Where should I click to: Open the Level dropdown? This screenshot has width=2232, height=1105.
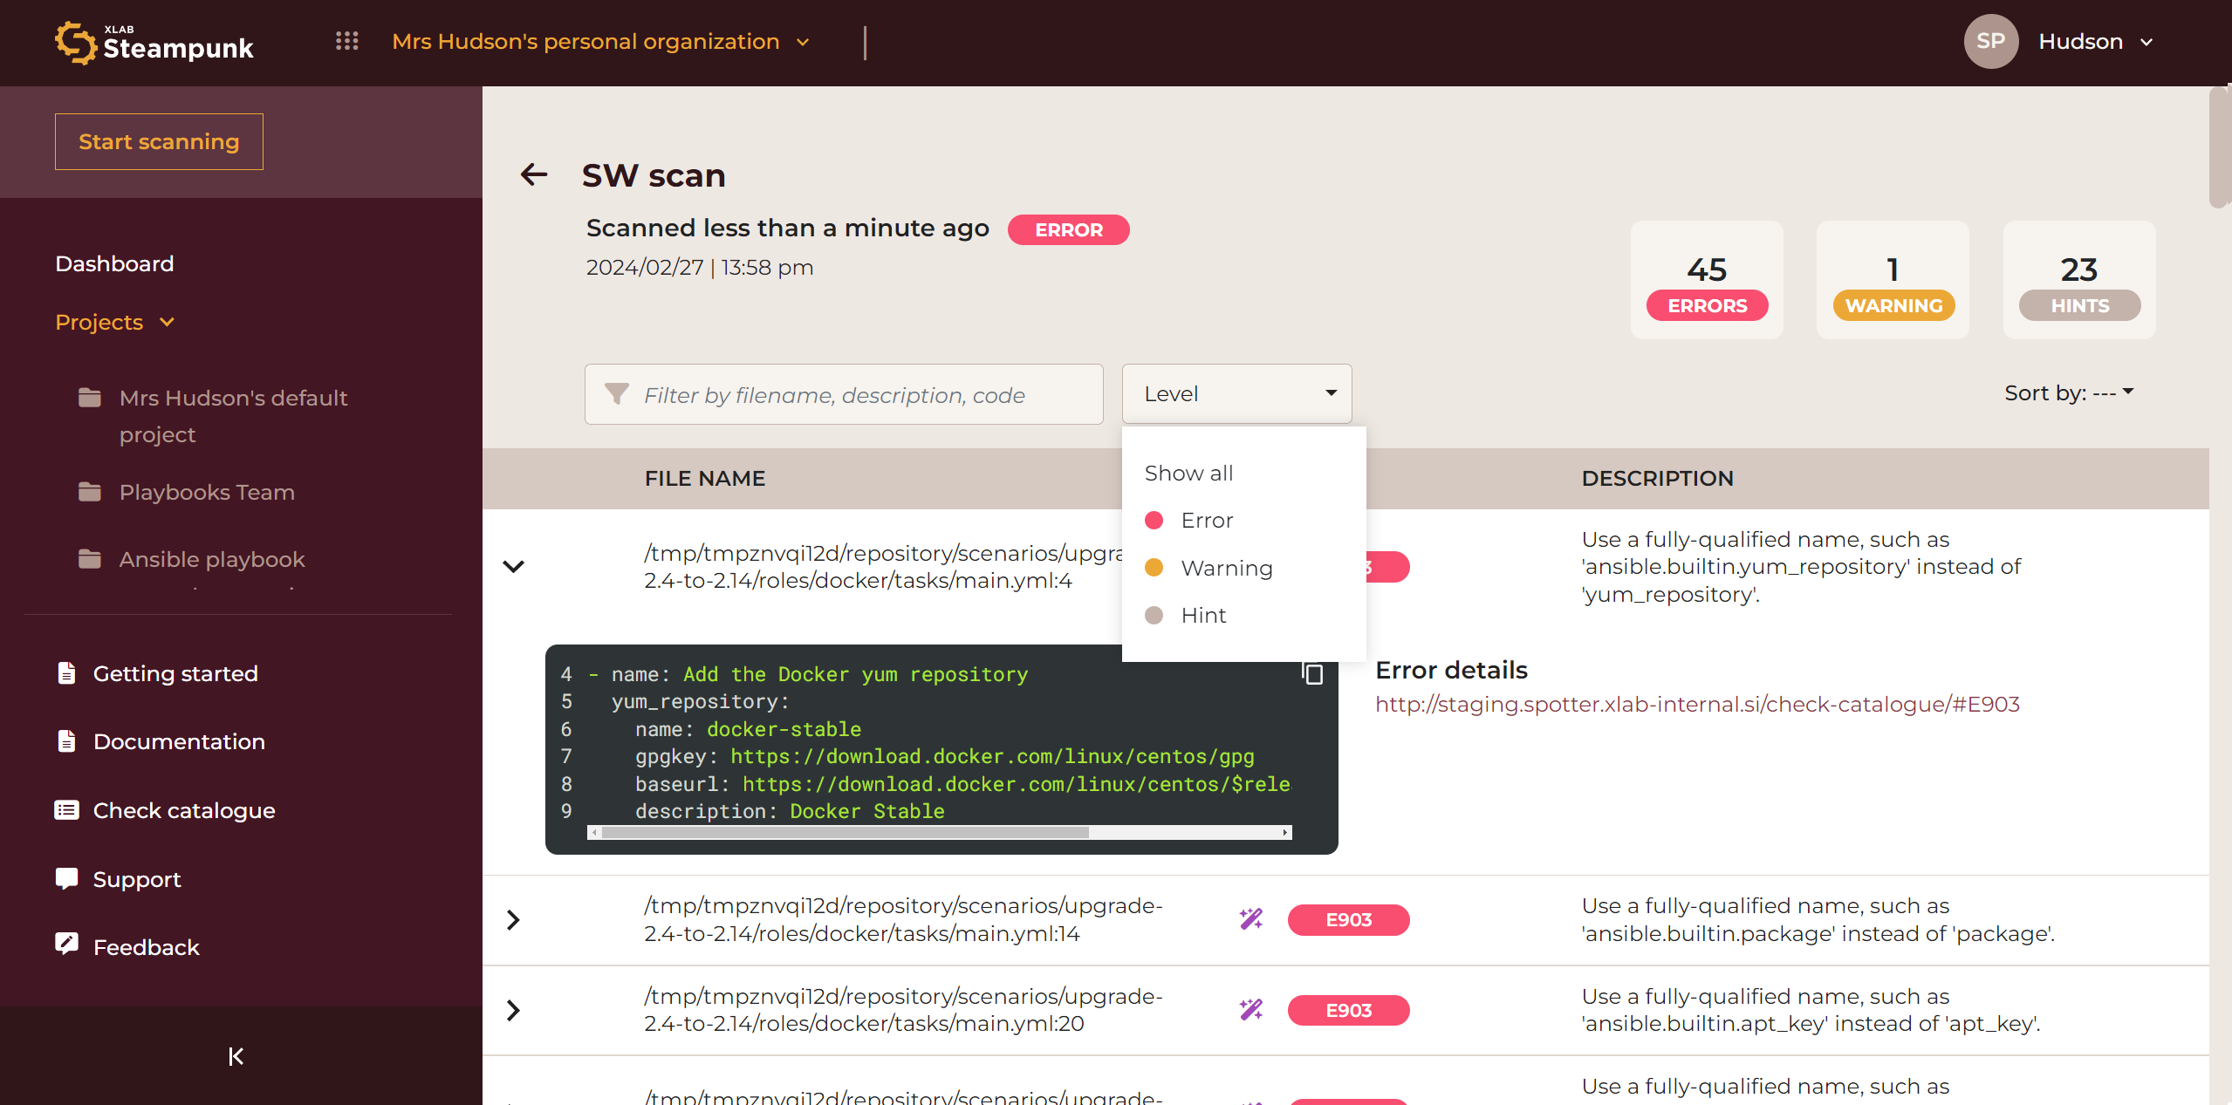click(1236, 393)
